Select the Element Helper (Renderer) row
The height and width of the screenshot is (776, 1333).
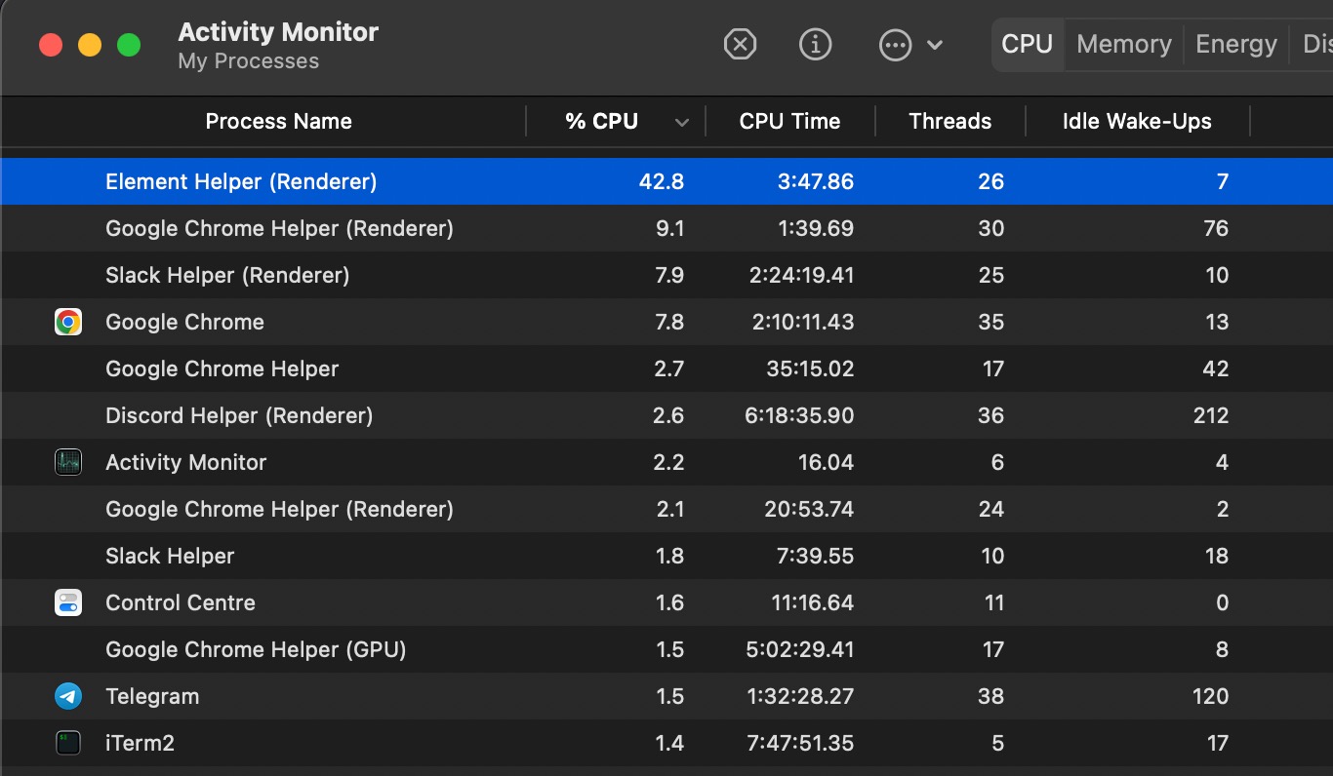(666, 181)
